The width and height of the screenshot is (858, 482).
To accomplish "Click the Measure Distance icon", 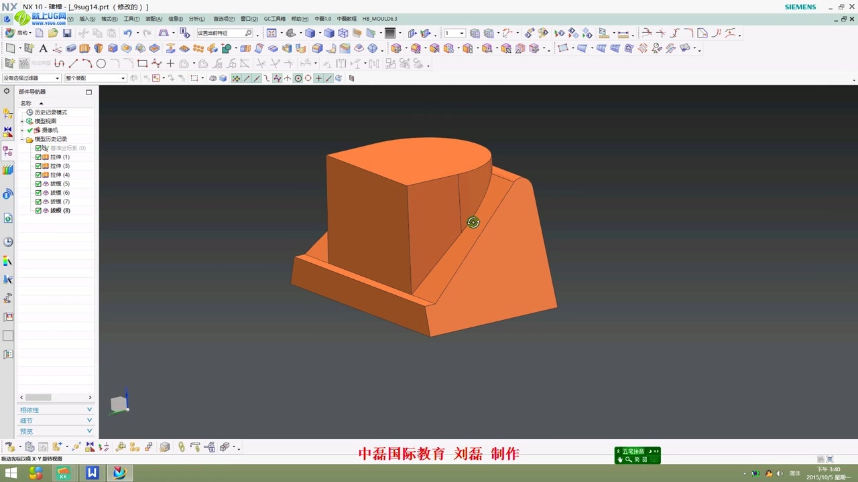I will (x=623, y=33).
